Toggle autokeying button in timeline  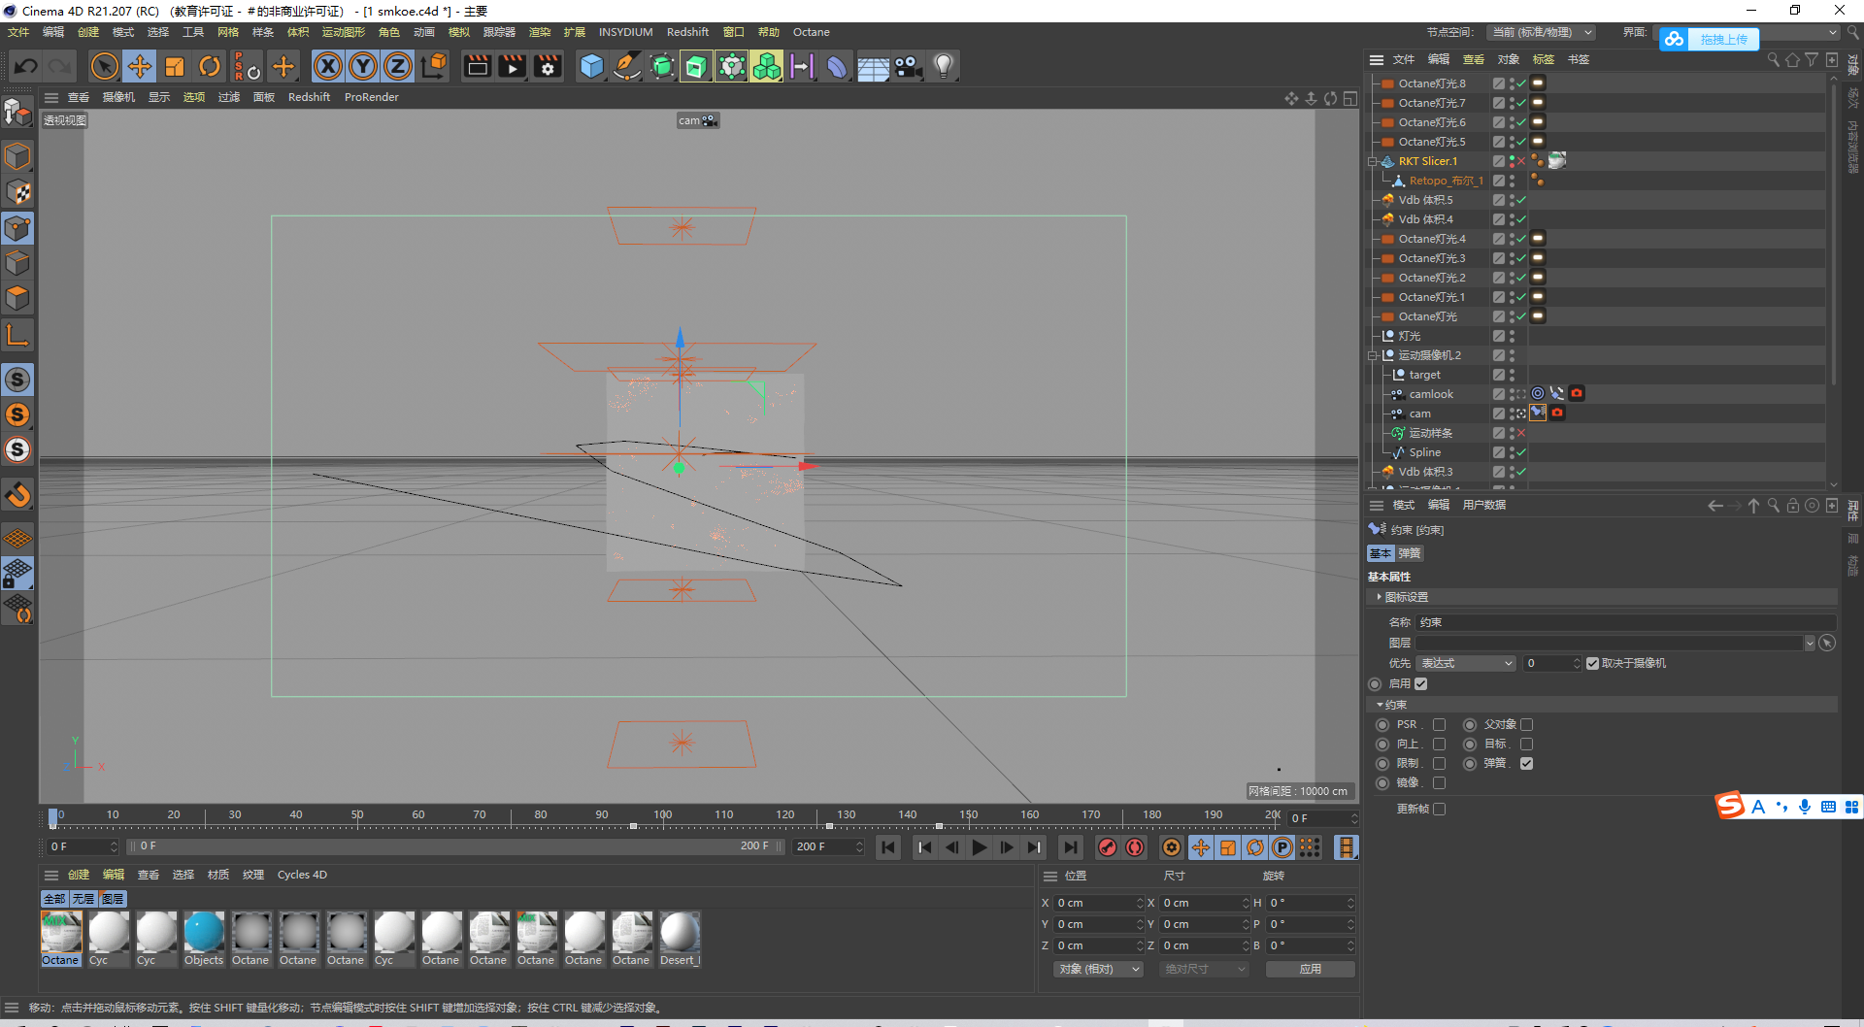1135,847
